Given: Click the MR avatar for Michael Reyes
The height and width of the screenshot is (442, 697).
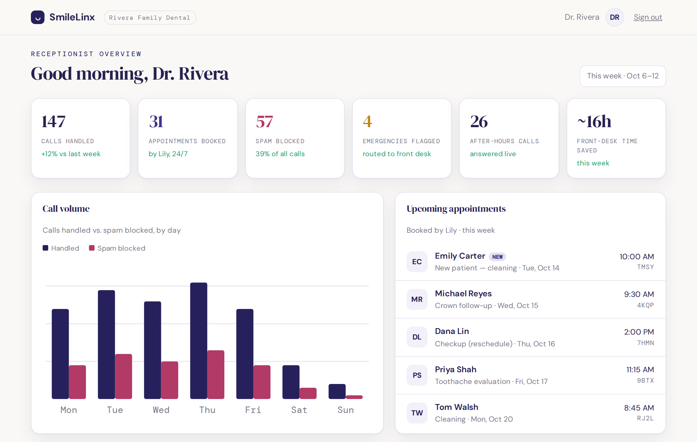Looking at the screenshot, I should click(417, 299).
